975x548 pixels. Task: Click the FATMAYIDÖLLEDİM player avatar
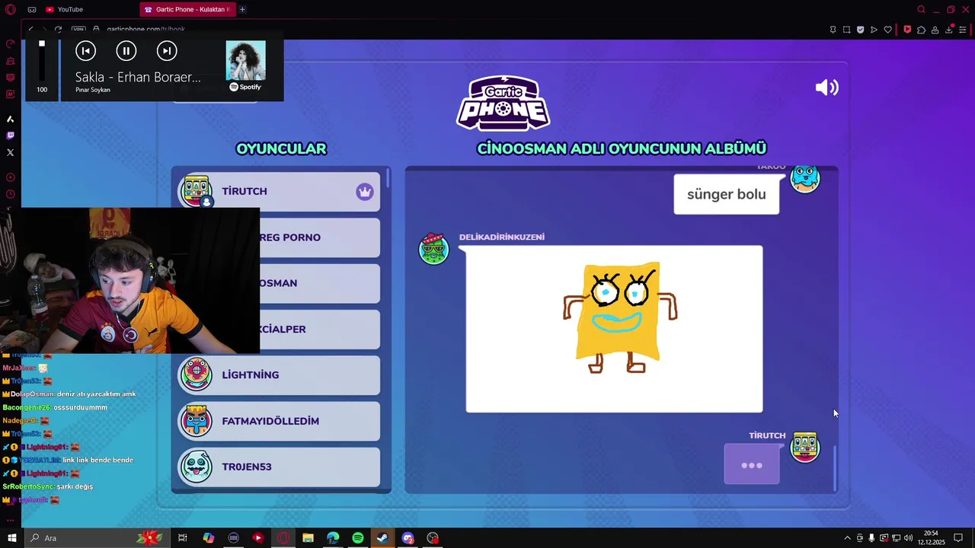pos(197,421)
